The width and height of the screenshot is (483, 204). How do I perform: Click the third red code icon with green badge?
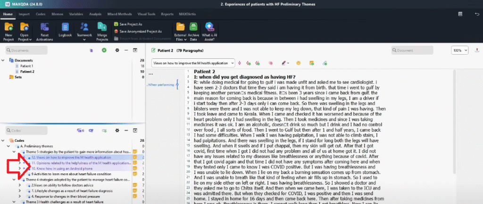coord(258,63)
